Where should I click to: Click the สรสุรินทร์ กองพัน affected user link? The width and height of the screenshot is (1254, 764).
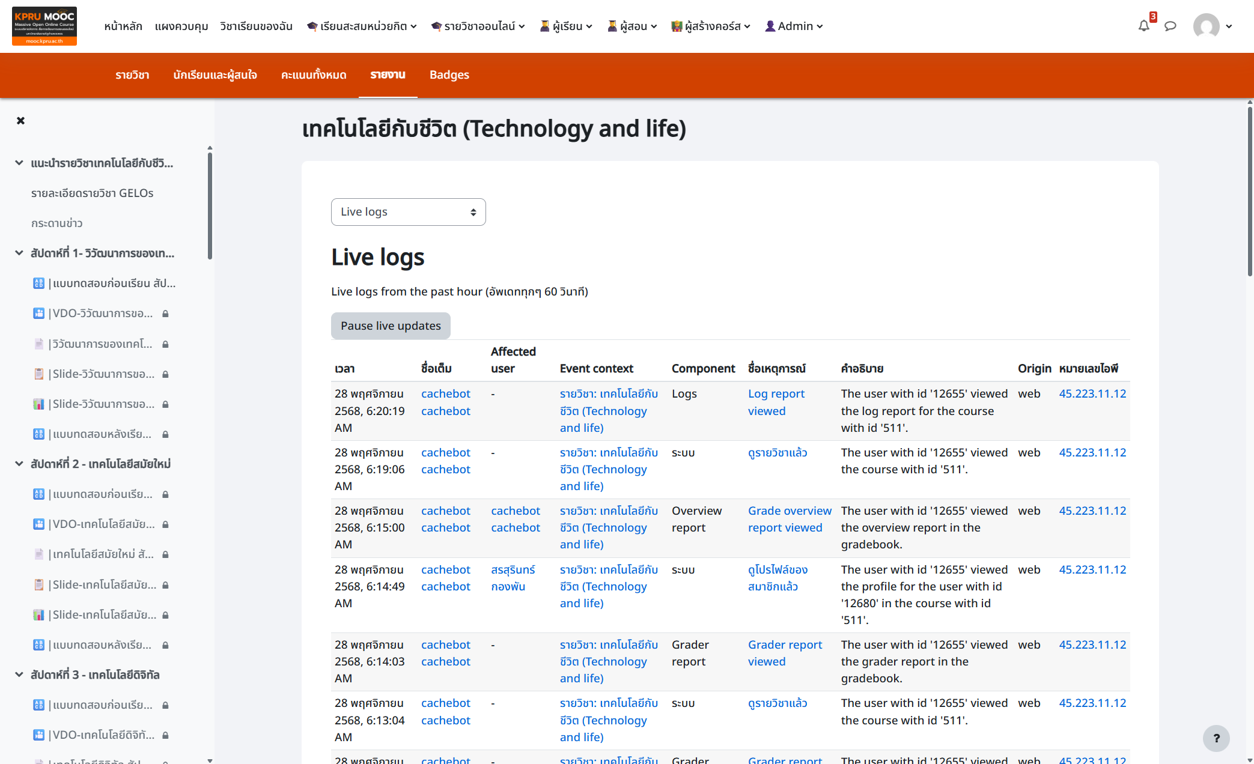513,578
